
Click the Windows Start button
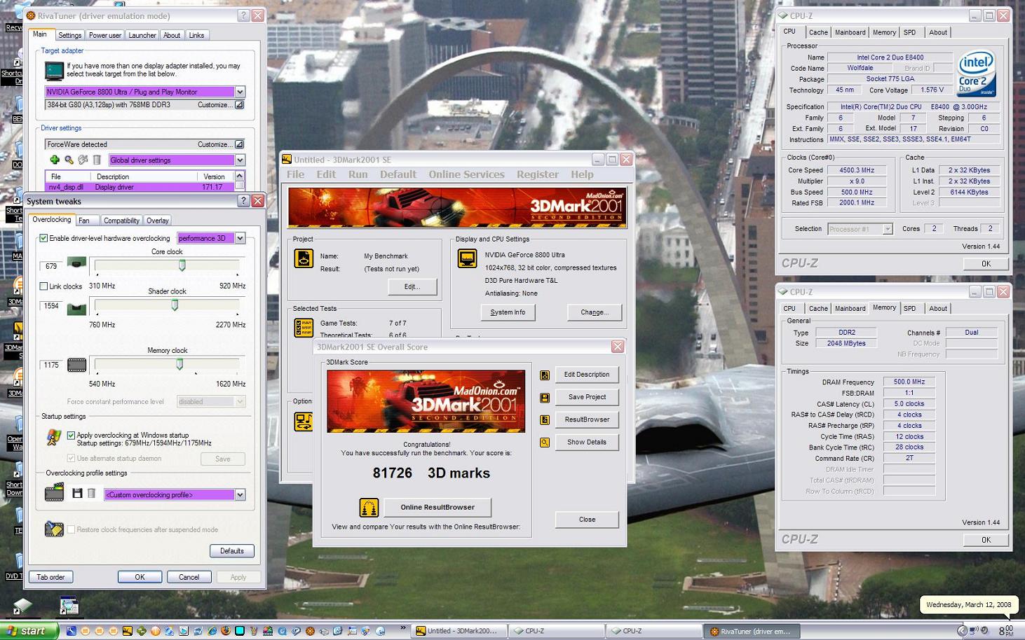[x=29, y=631]
